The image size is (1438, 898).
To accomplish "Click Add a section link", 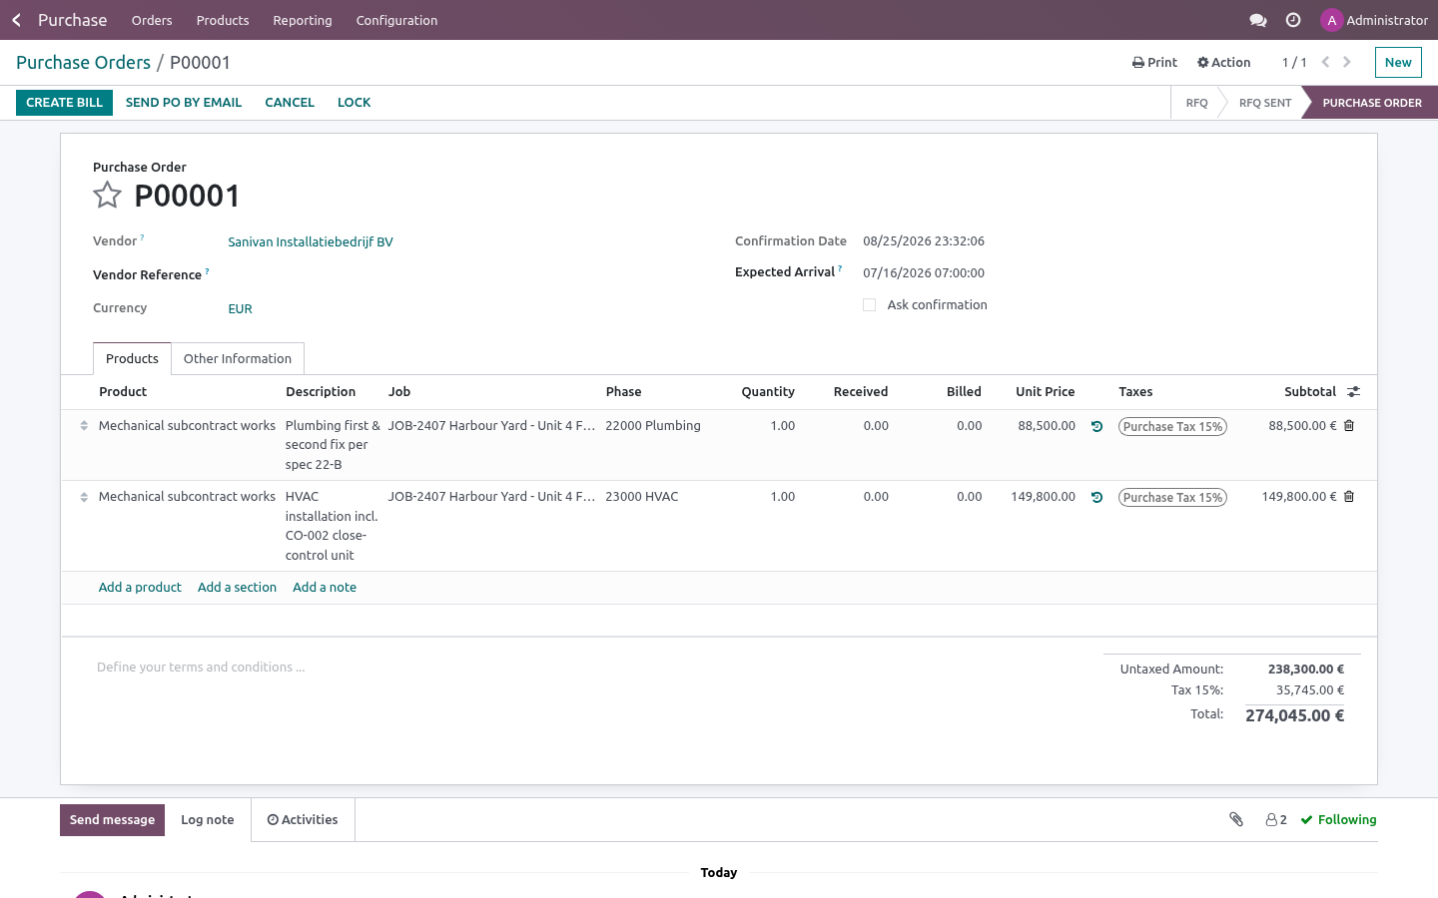I will point(237,588).
